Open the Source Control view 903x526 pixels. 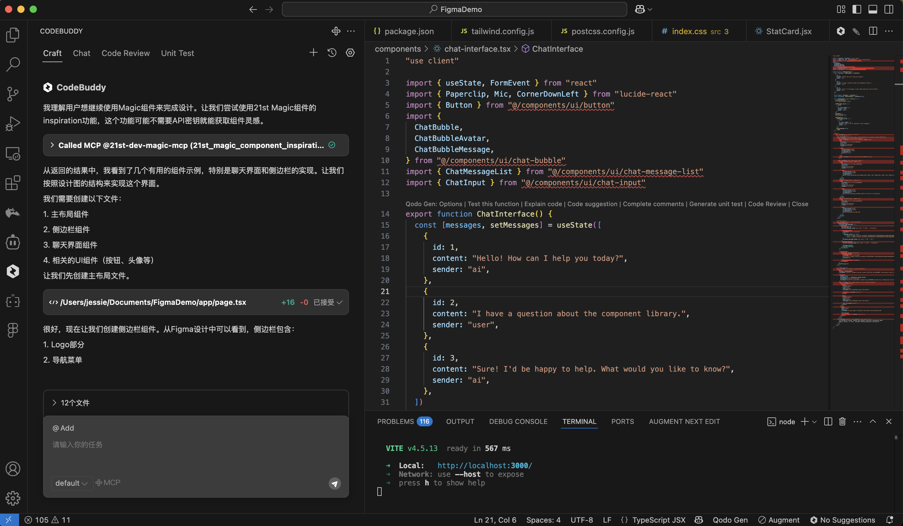13,94
